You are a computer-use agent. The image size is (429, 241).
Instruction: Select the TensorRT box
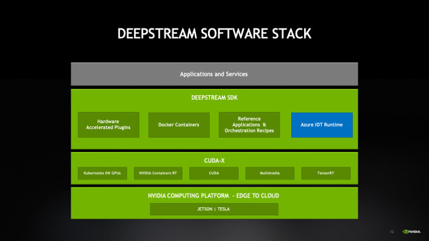[326, 173]
